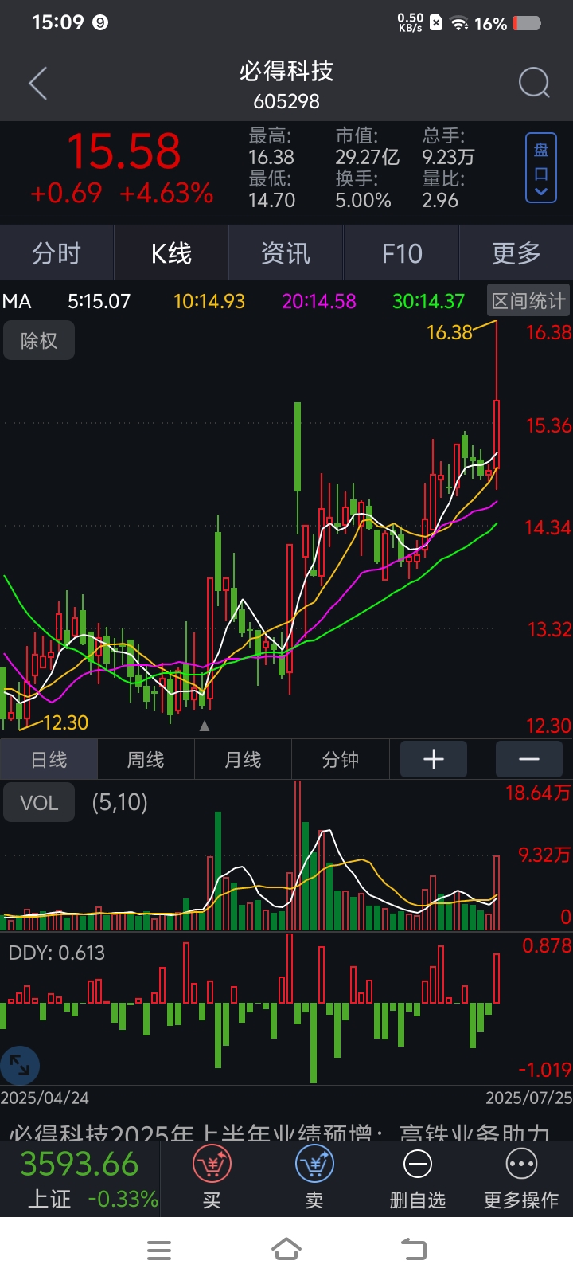Switch to 月线 monthly period
The width and height of the screenshot is (573, 1284).
click(243, 760)
